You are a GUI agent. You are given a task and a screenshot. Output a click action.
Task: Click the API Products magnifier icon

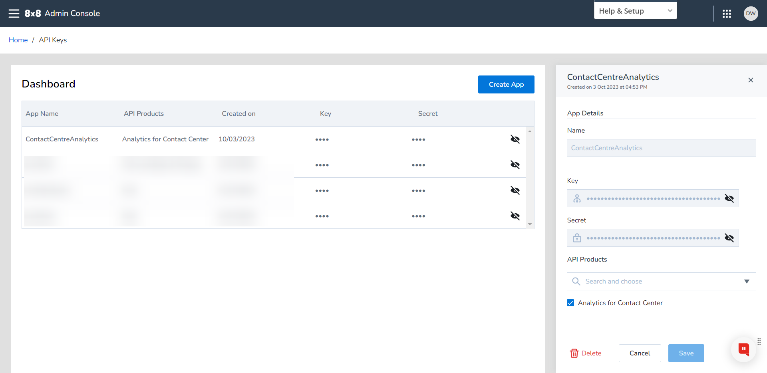tap(576, 281)
